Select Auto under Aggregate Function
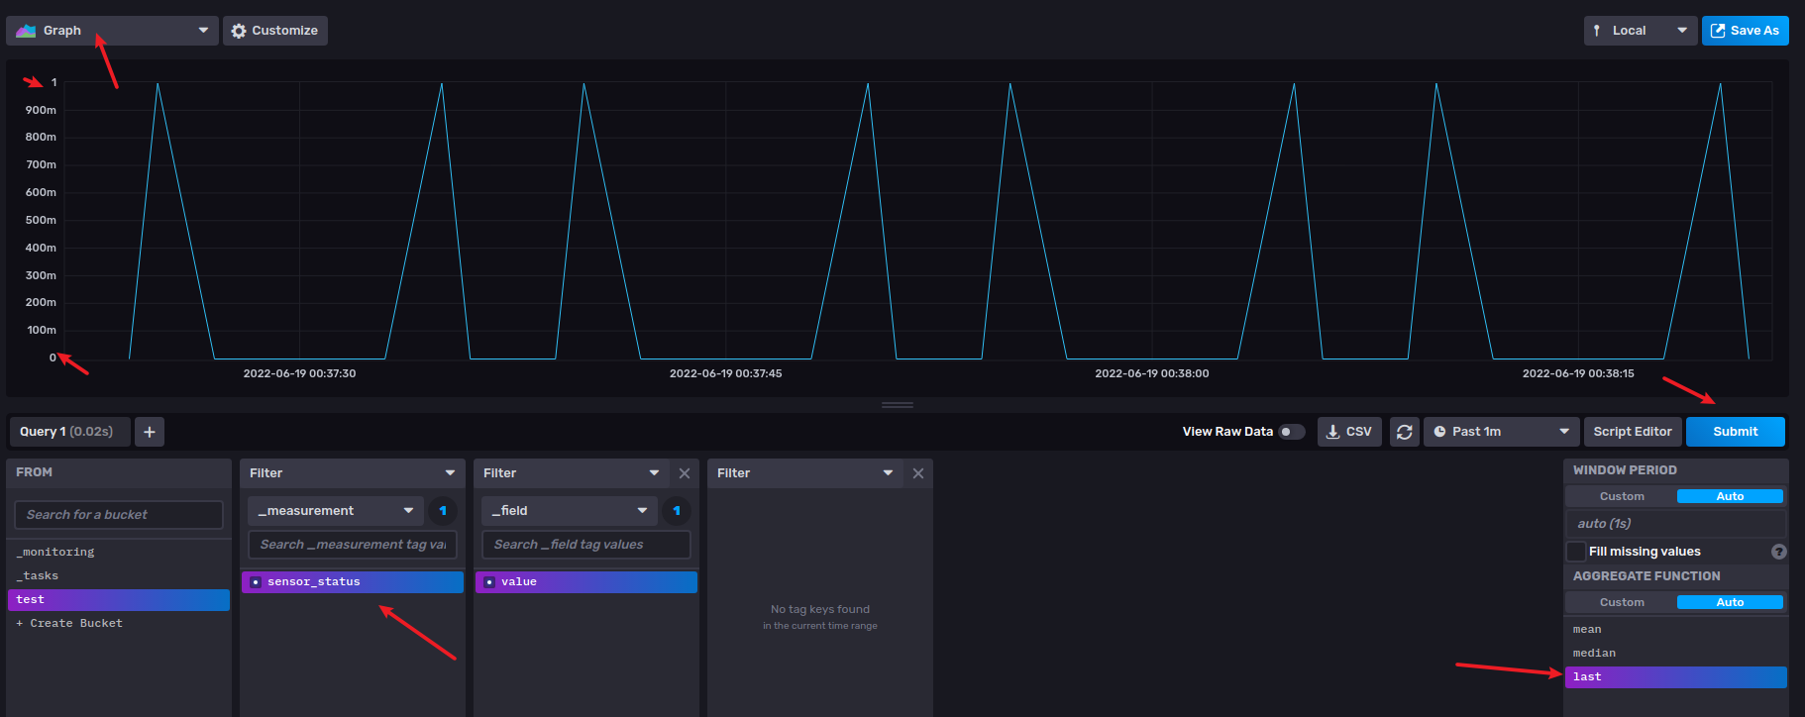This screenshot has height=717, width=1805. (1730, 602)
